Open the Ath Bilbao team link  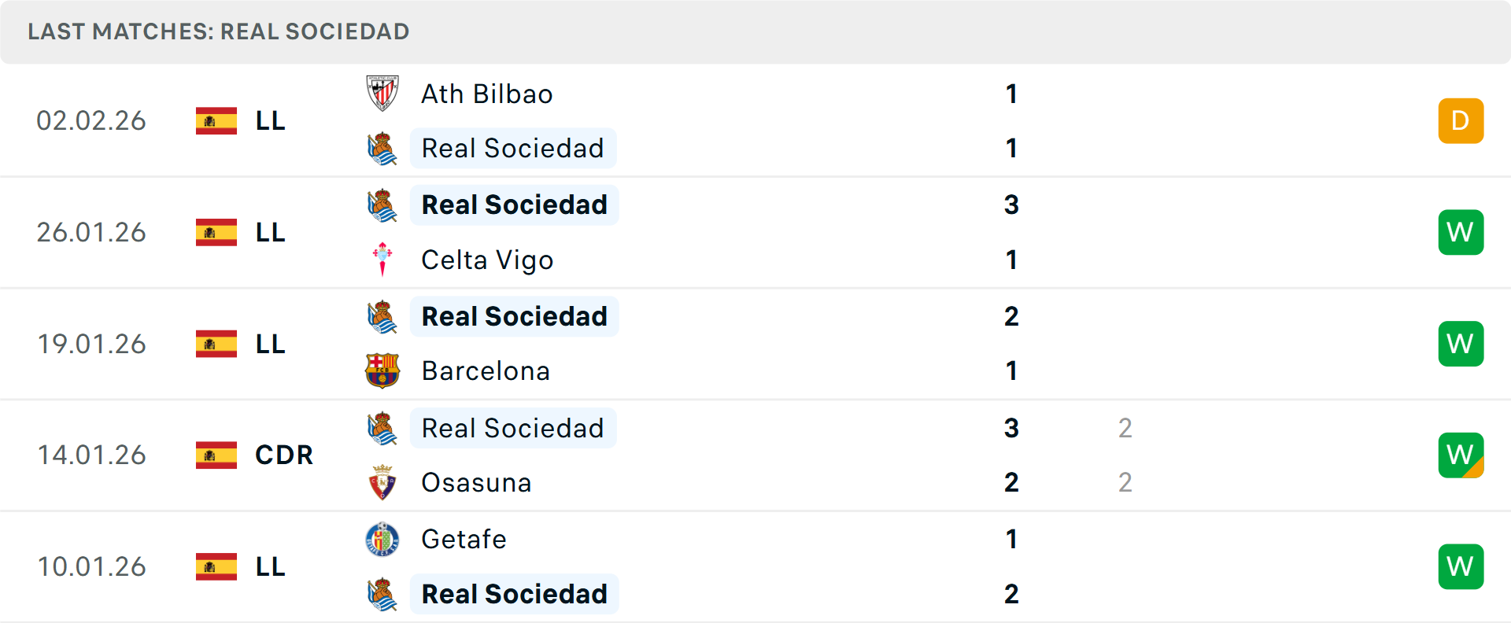pos(486,94)
